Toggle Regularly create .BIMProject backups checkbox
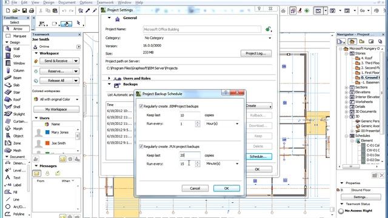Screen dimensions: 388x218 click(x=141, y=107)
